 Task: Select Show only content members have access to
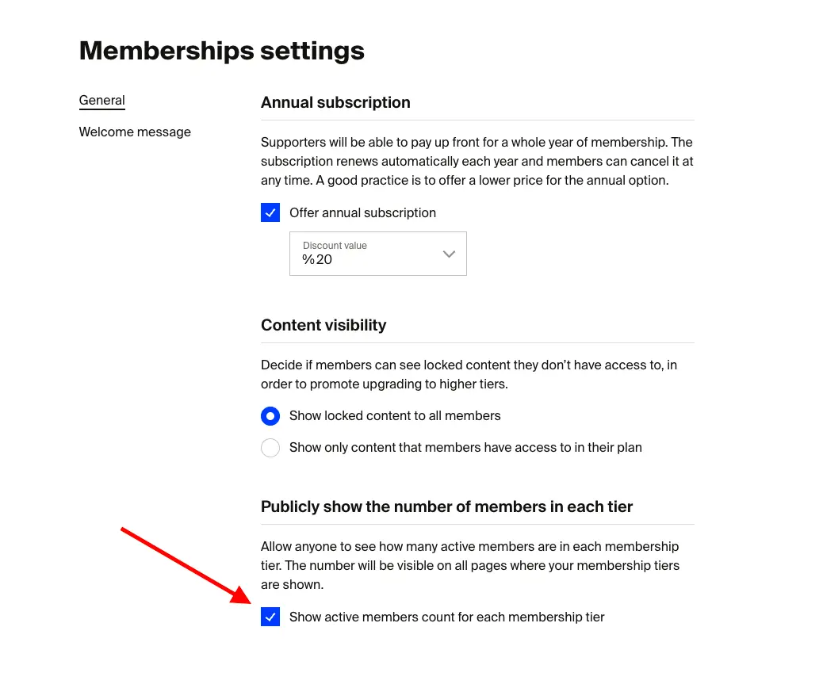pos(270,447)
